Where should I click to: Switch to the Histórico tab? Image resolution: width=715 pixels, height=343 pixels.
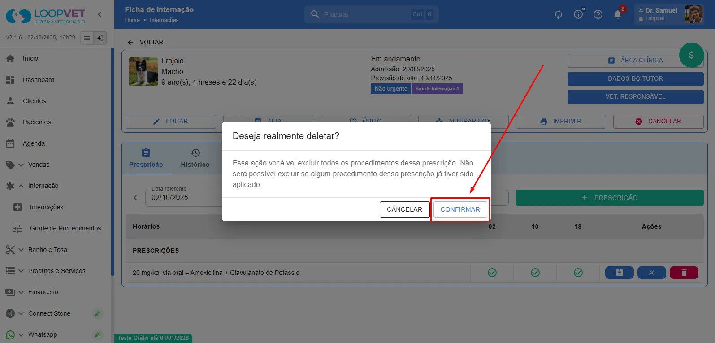coord(195,158)
